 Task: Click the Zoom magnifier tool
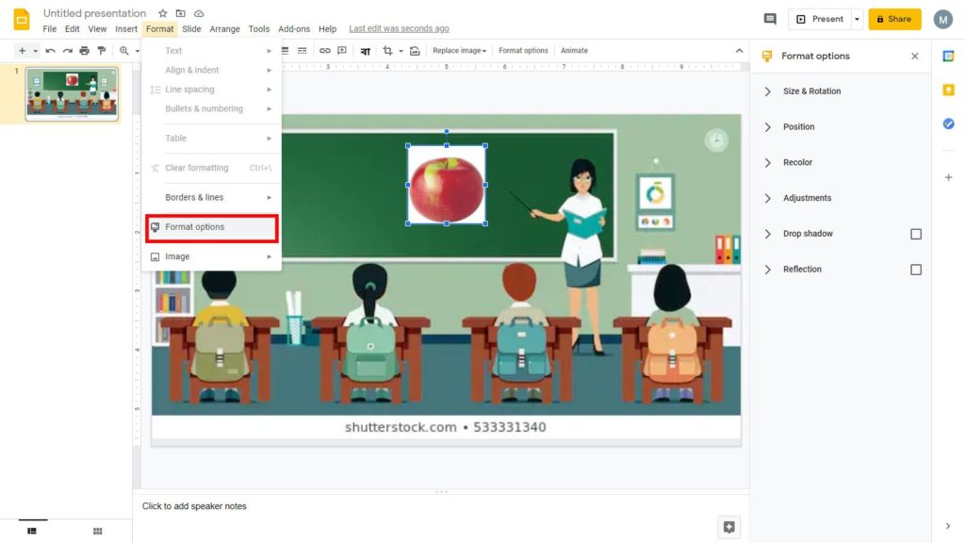point(124,51)
